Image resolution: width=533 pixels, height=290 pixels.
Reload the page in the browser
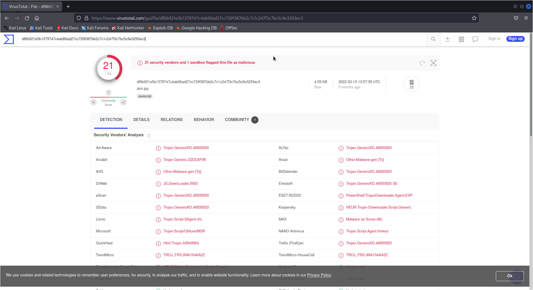[x=27, y=18]
